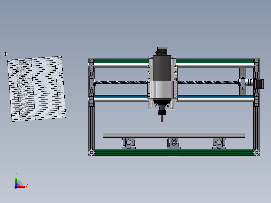Viewport: 271px width, 203px height.
Task: Select the upper-left guide rod clamp
Action: point(91,66)
